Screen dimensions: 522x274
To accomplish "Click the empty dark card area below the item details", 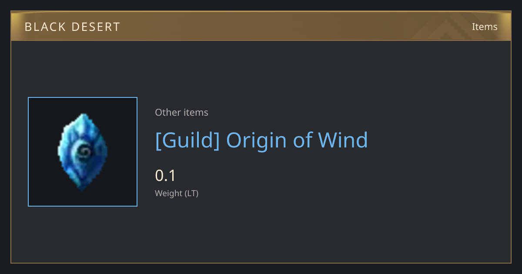I will coord(261,235).
